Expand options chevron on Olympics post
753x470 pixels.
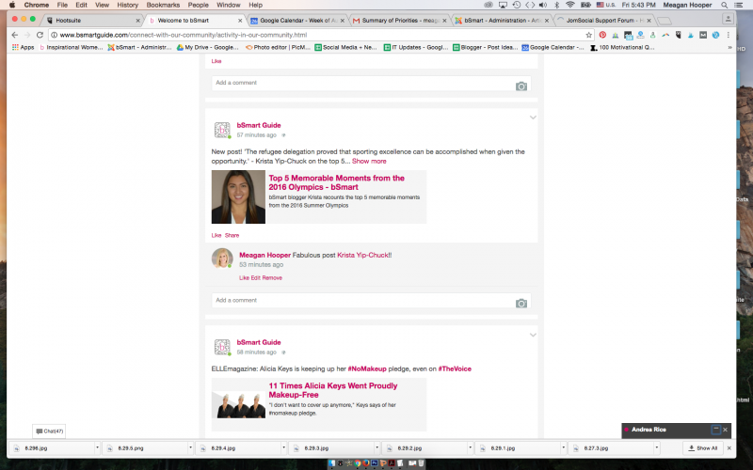coord(533,117)
